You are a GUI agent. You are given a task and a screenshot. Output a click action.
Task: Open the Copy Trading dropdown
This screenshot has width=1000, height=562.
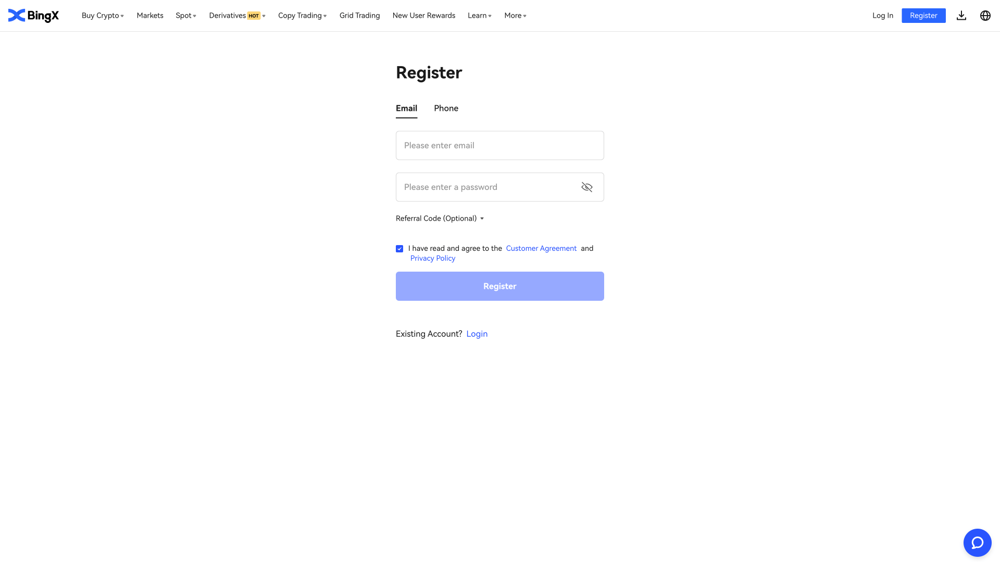[x=302, y=16]
